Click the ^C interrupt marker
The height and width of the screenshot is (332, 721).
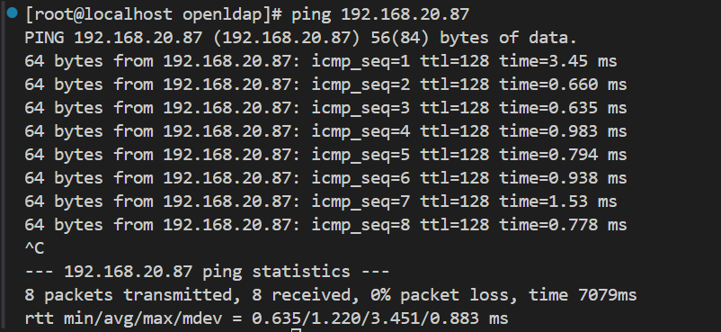pos(34,248)
